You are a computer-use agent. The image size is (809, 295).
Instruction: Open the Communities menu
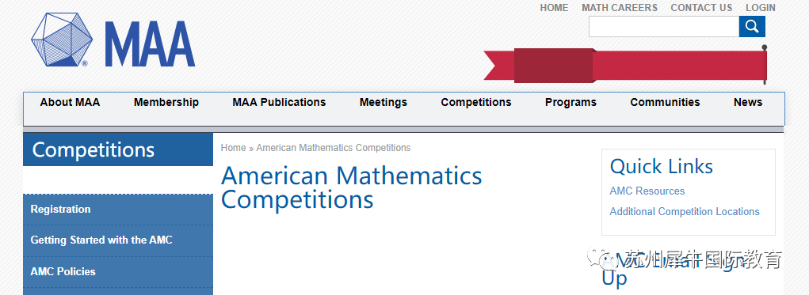coord(665,103)
